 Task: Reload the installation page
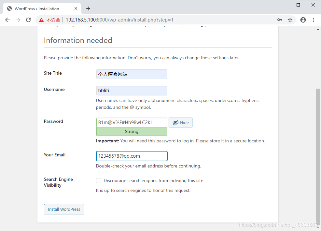click(x=28, y=20)
